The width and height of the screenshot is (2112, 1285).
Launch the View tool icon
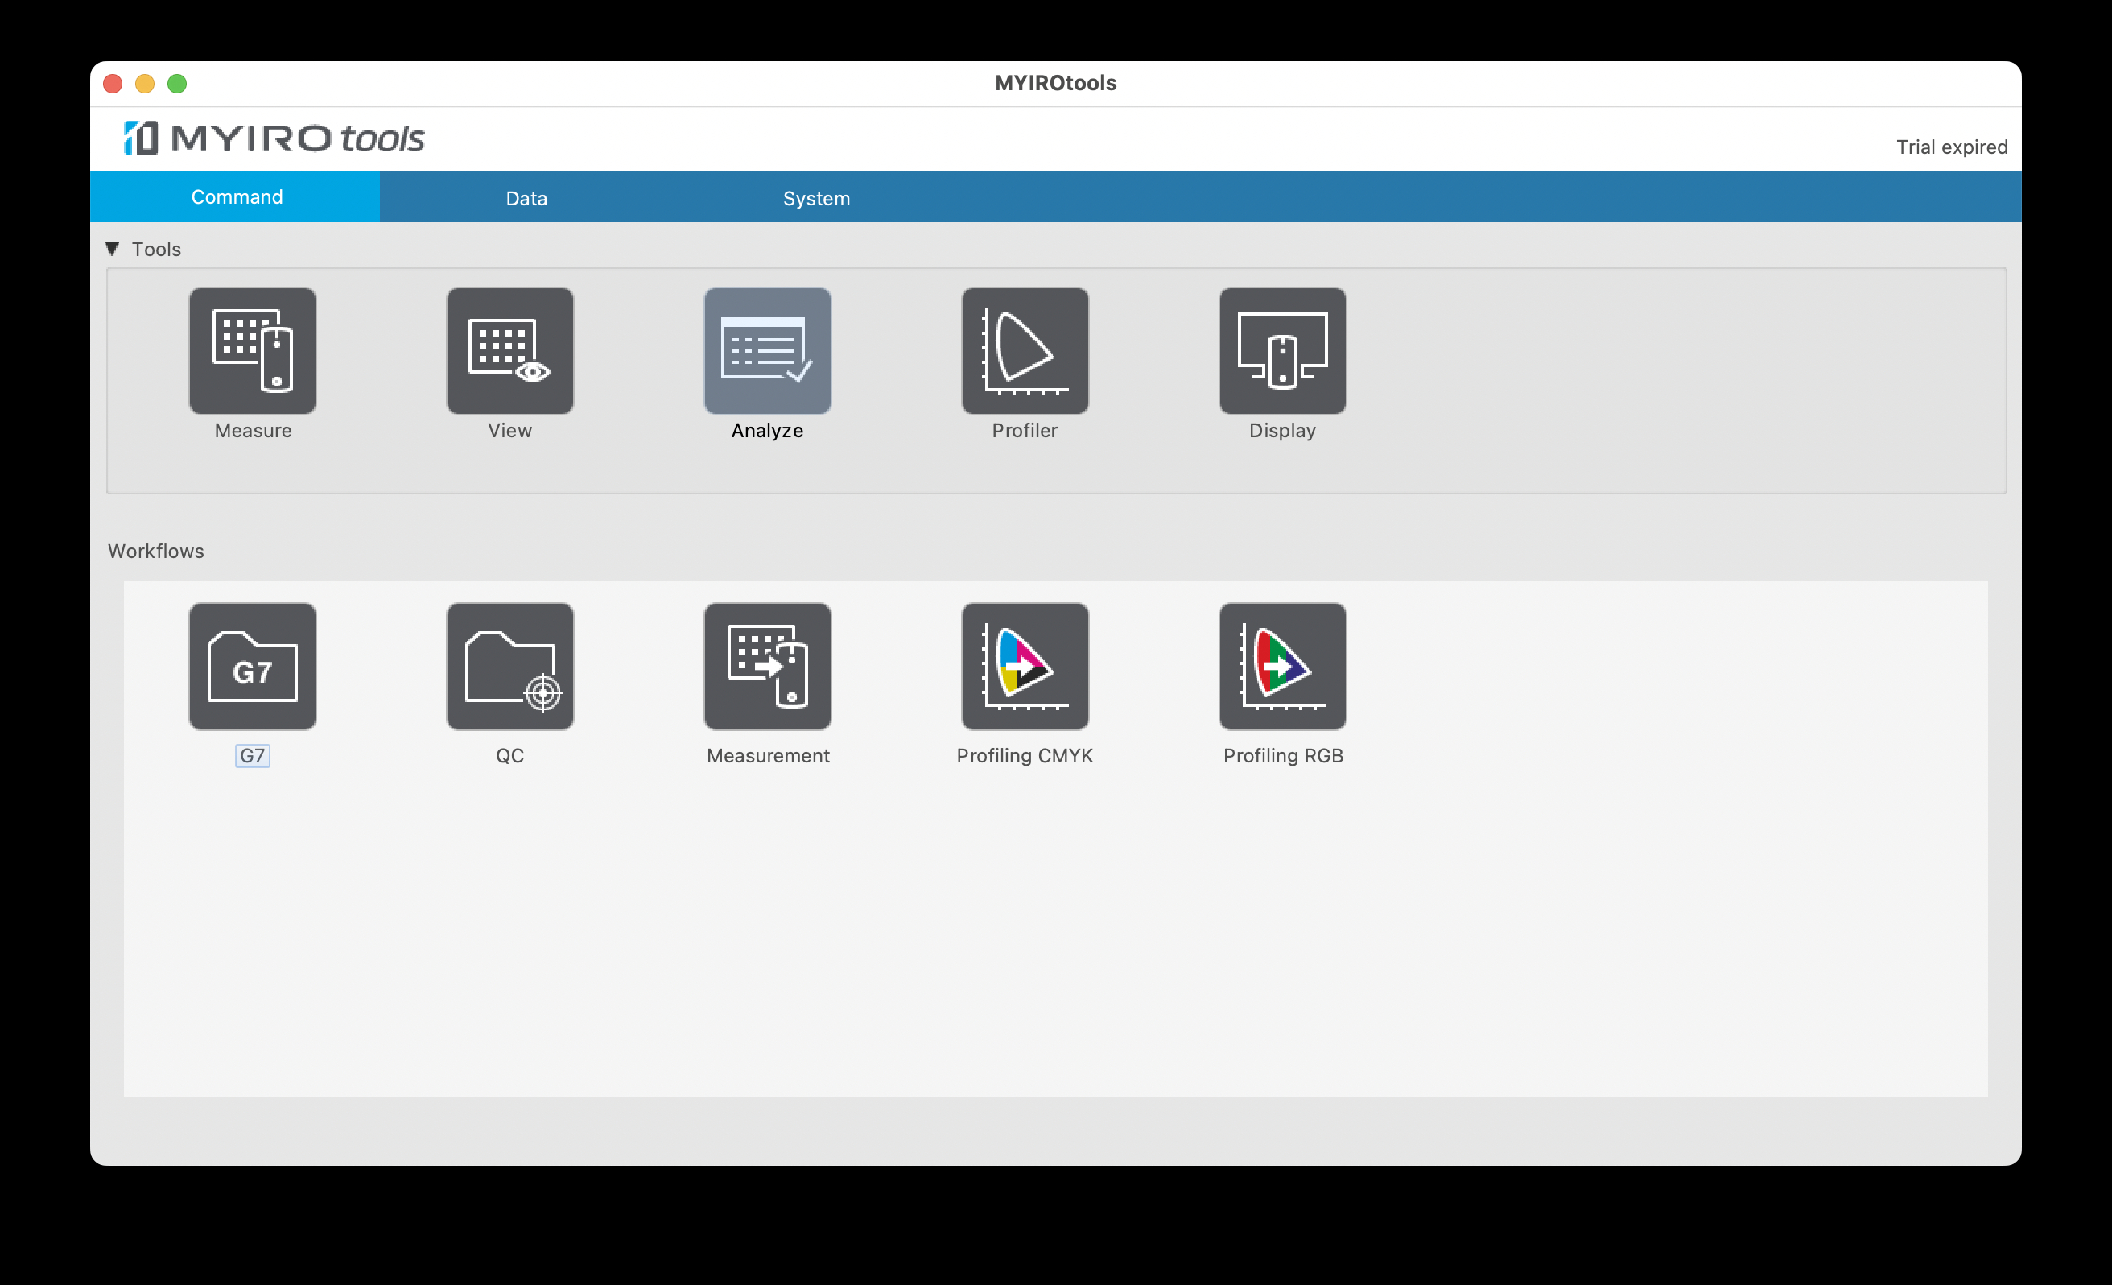pyautogui.click(x=510, y=350)
